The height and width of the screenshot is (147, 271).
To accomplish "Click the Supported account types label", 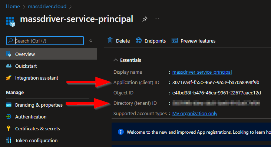I will point(140,113).
